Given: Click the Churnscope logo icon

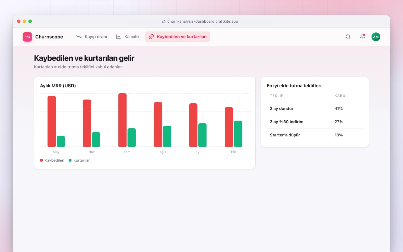Looking at the screenshot, I should pos(27,37).
